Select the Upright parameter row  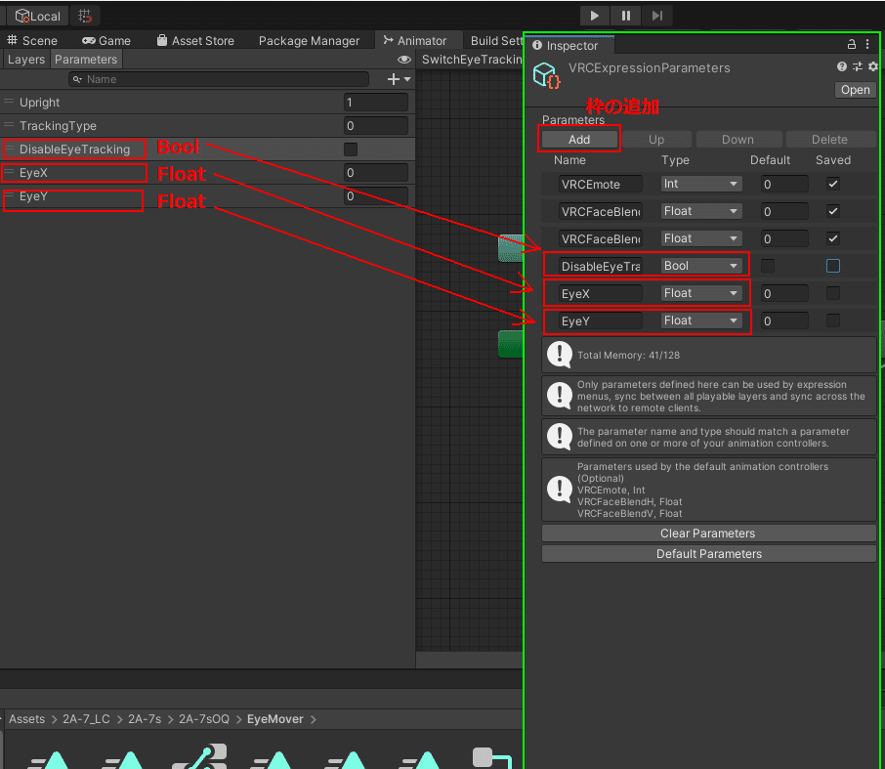[x=207, y=103]
